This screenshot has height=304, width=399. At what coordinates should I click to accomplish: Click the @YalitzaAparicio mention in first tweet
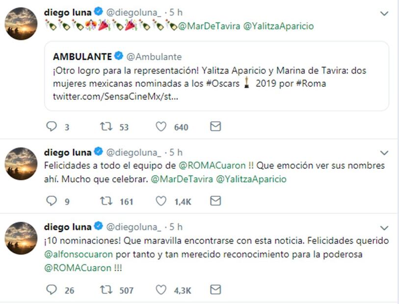[278, 26]
